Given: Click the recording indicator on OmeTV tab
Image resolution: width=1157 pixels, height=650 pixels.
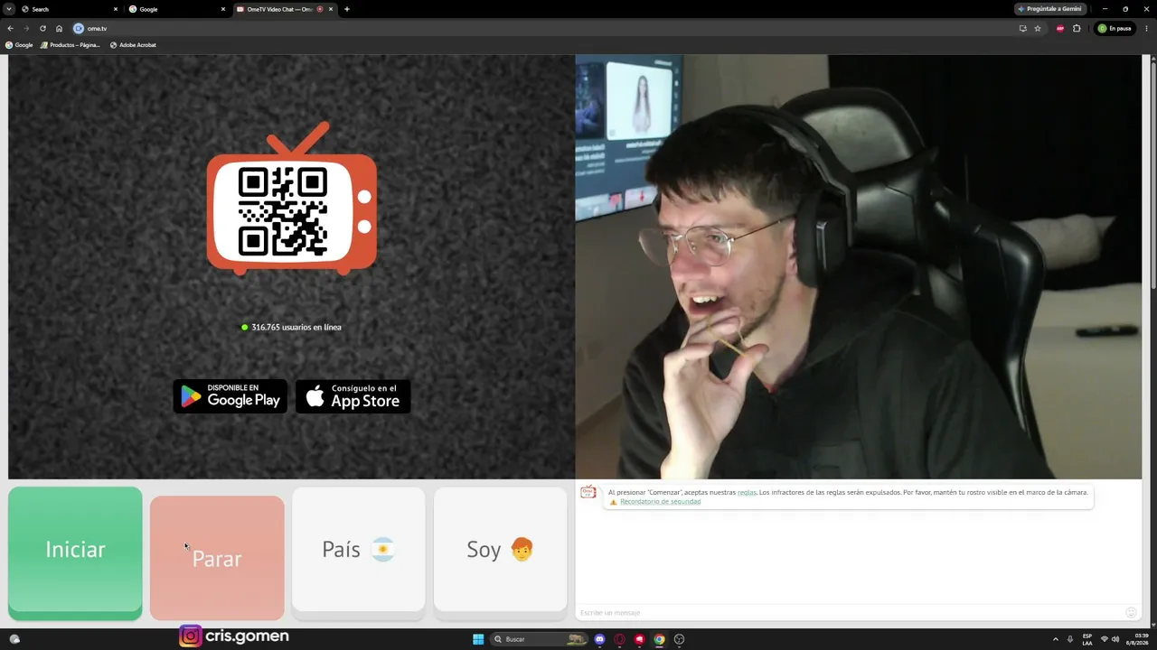Looking at the screenshot, I should tap(320, 9).
